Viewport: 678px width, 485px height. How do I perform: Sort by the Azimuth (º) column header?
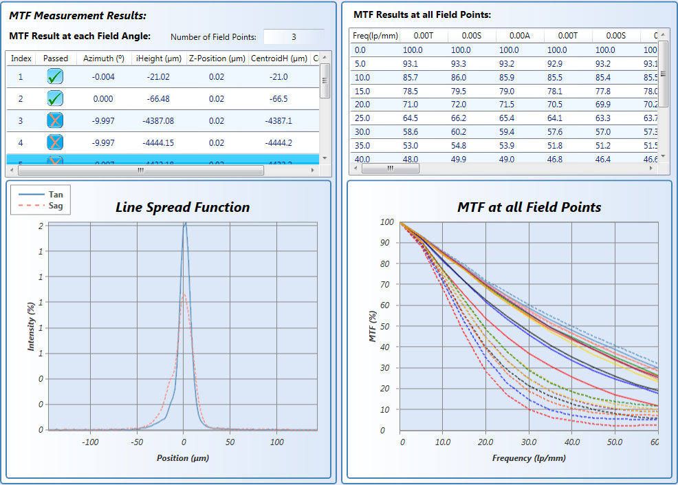[104, 58]
